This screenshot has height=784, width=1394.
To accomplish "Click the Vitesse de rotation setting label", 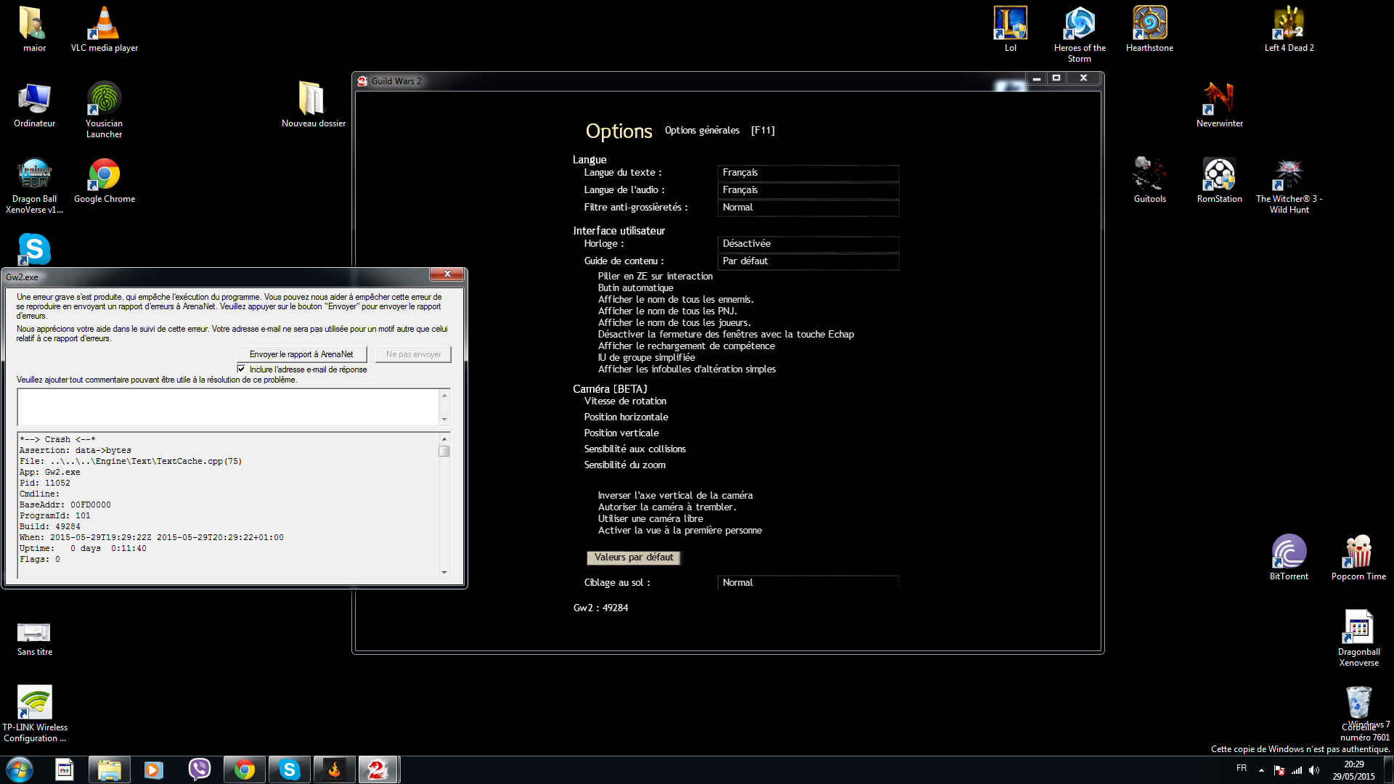I will [x=625, y=401].
